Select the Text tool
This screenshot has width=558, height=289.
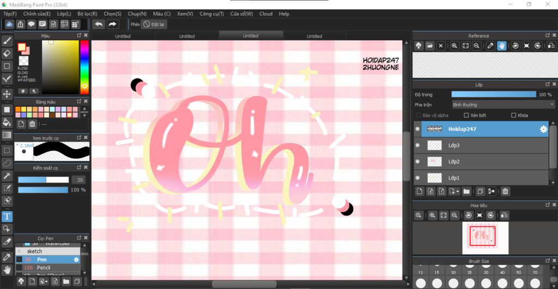[x=7, y=216]
